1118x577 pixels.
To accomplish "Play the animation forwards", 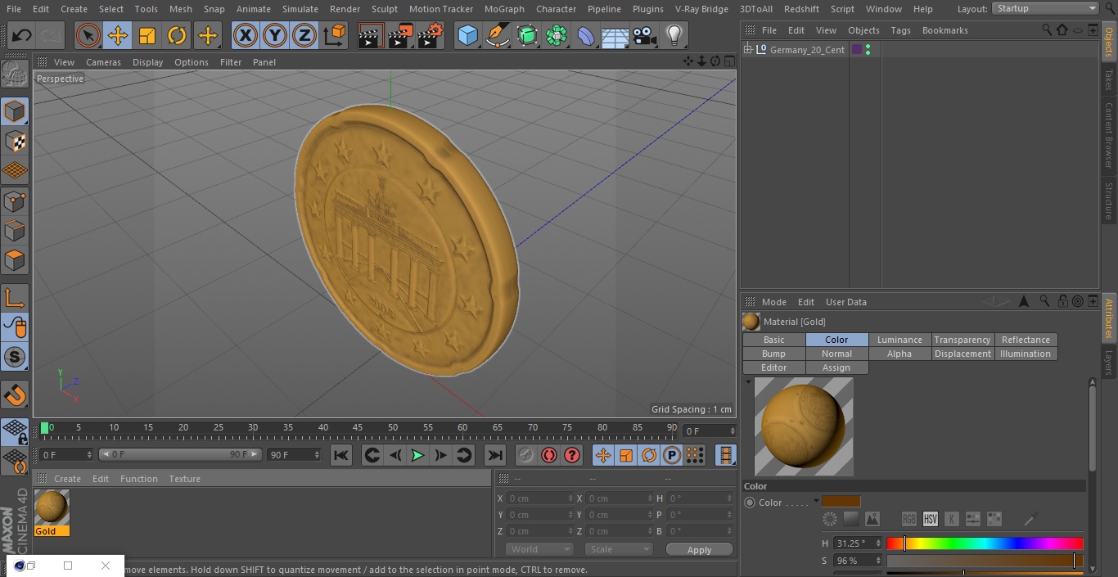I will 417,455.
